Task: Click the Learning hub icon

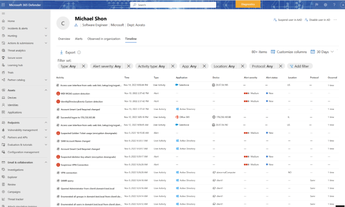Action: [x=3, y=65]
